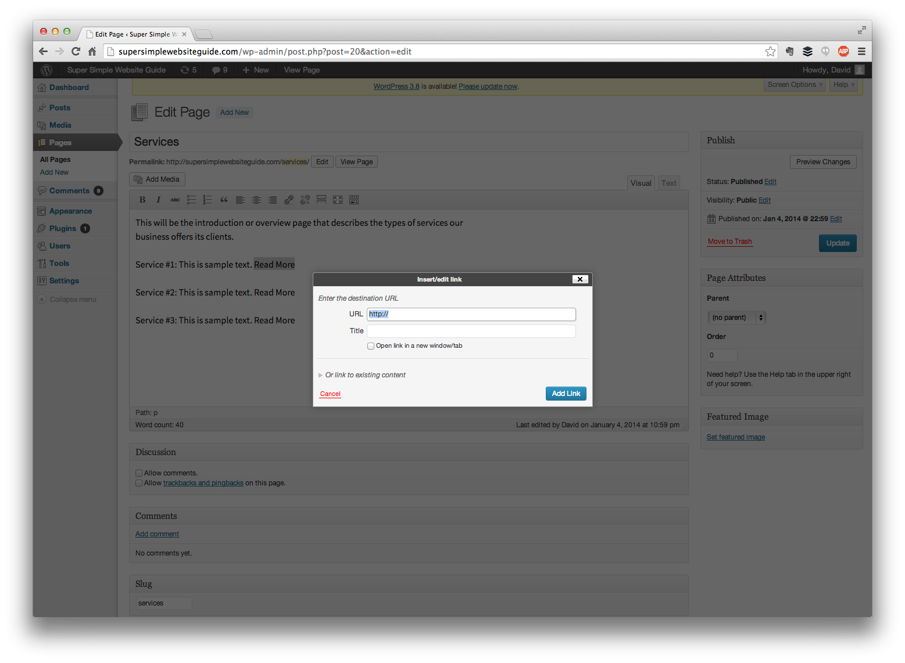The width and height of the screenshot is (905, 663).
Task: Click the Add comment link
Action: coord(157,534)
